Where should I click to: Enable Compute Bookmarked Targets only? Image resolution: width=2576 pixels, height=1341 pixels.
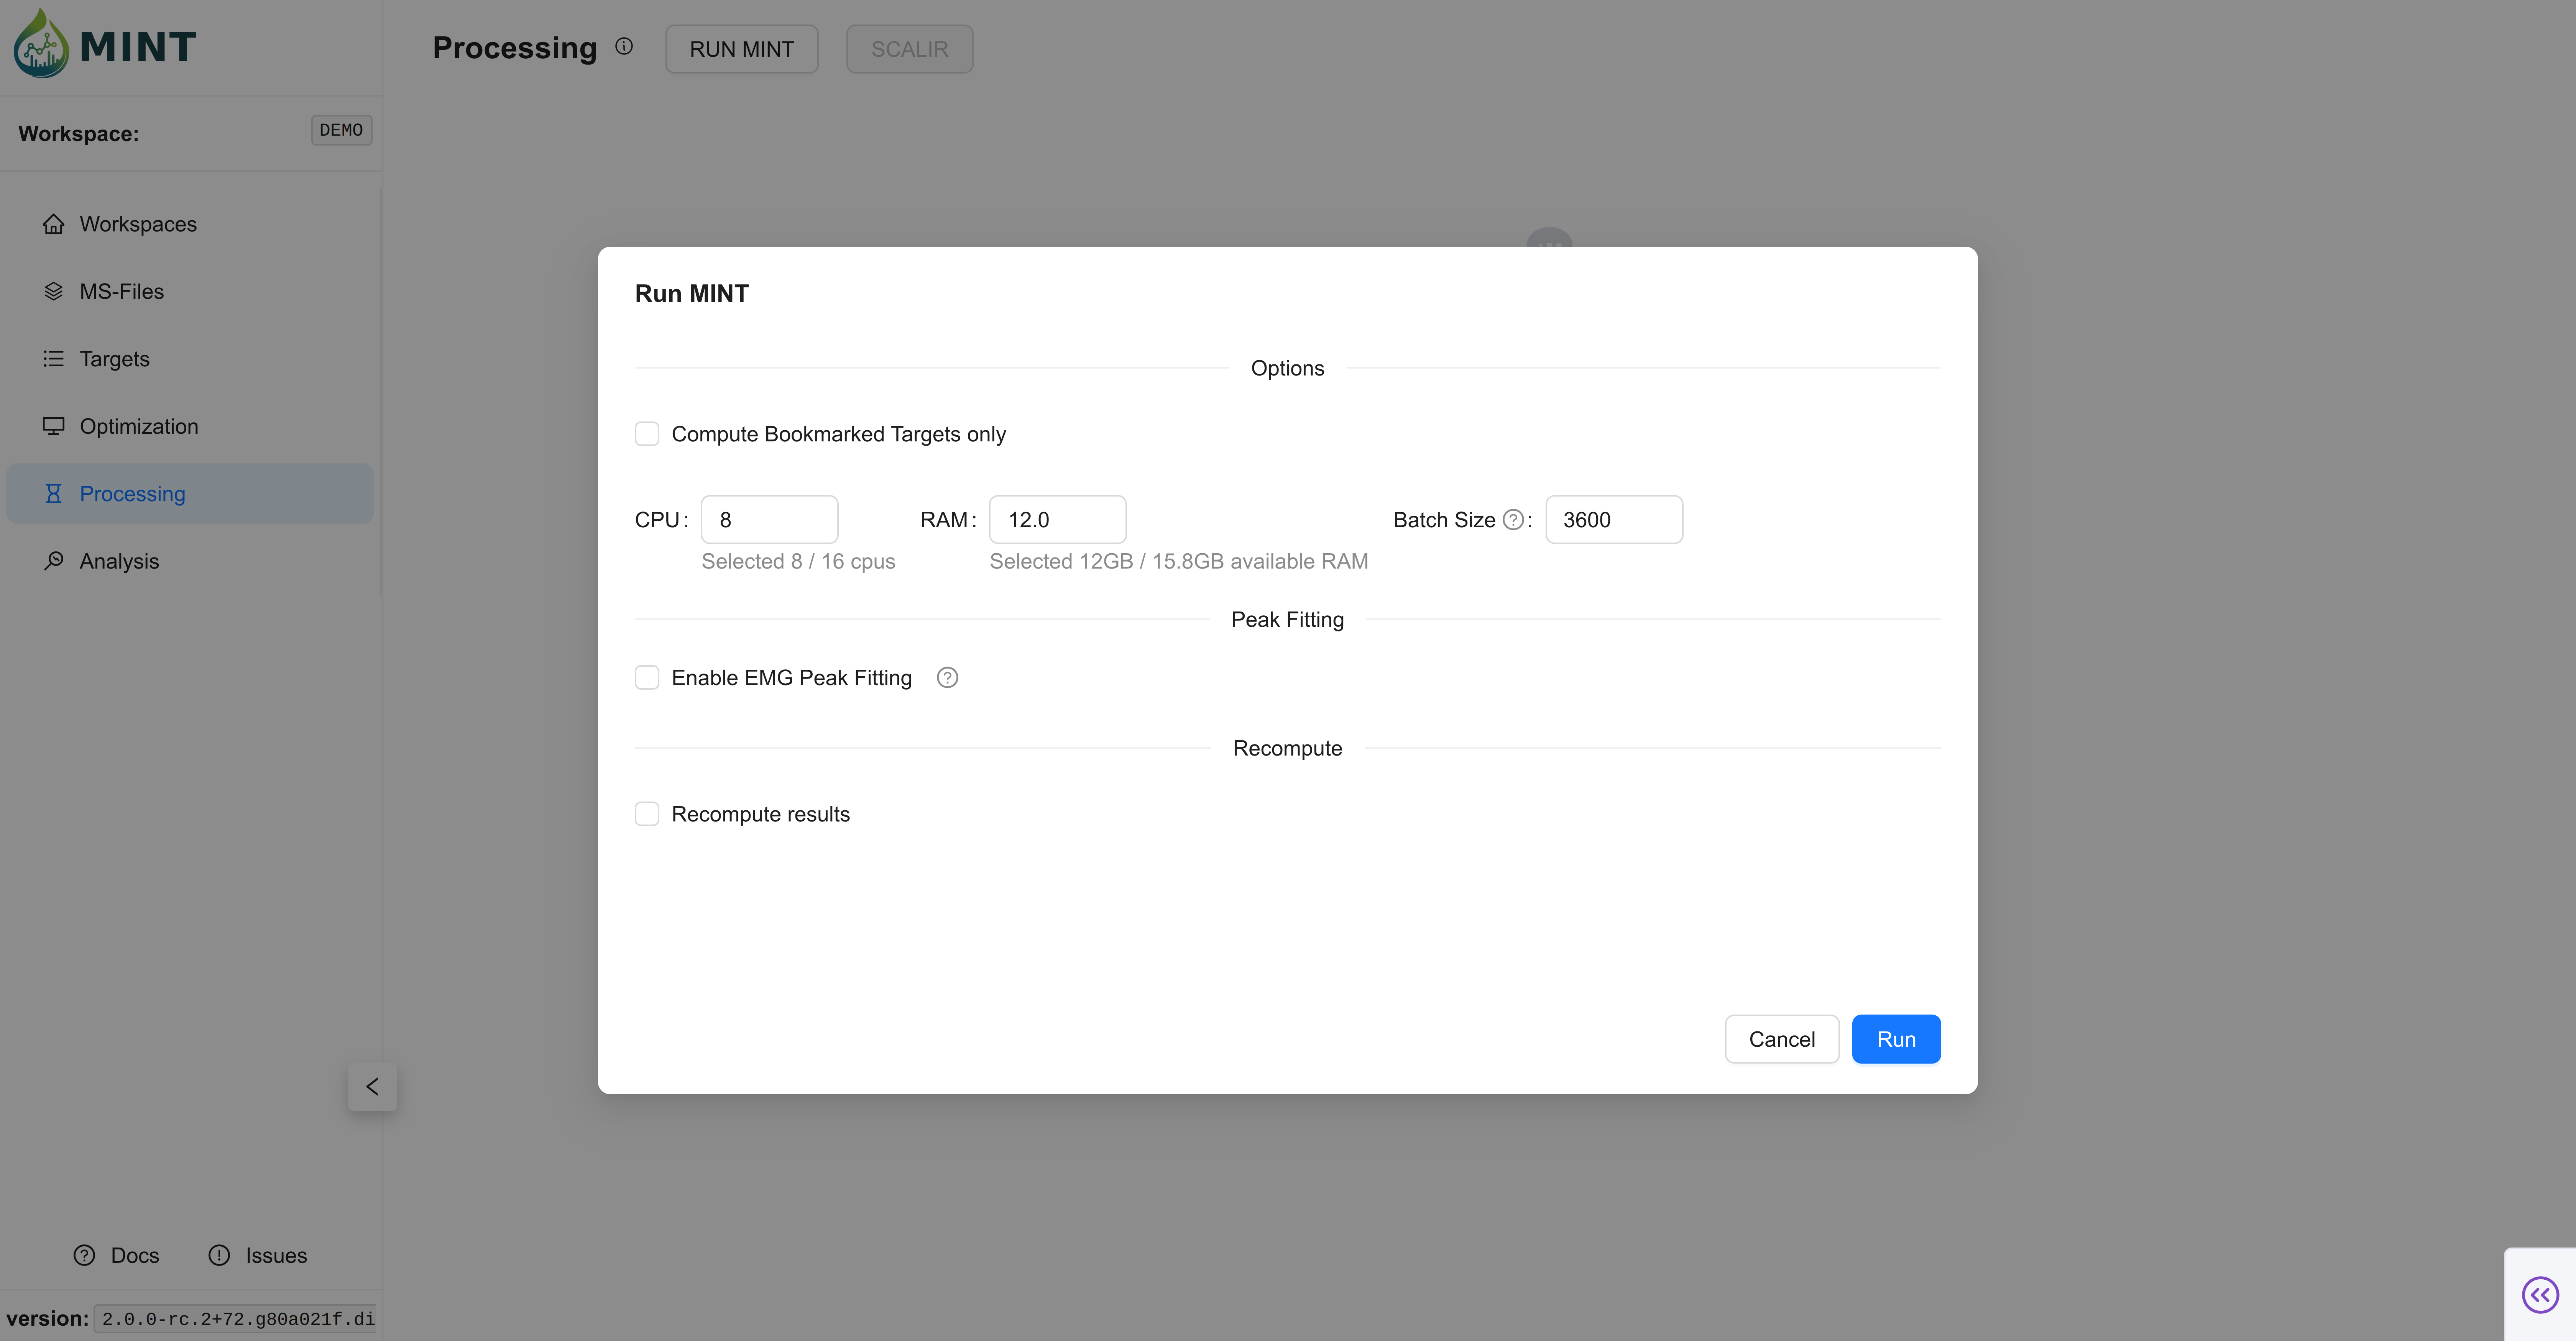pos(647,434)
